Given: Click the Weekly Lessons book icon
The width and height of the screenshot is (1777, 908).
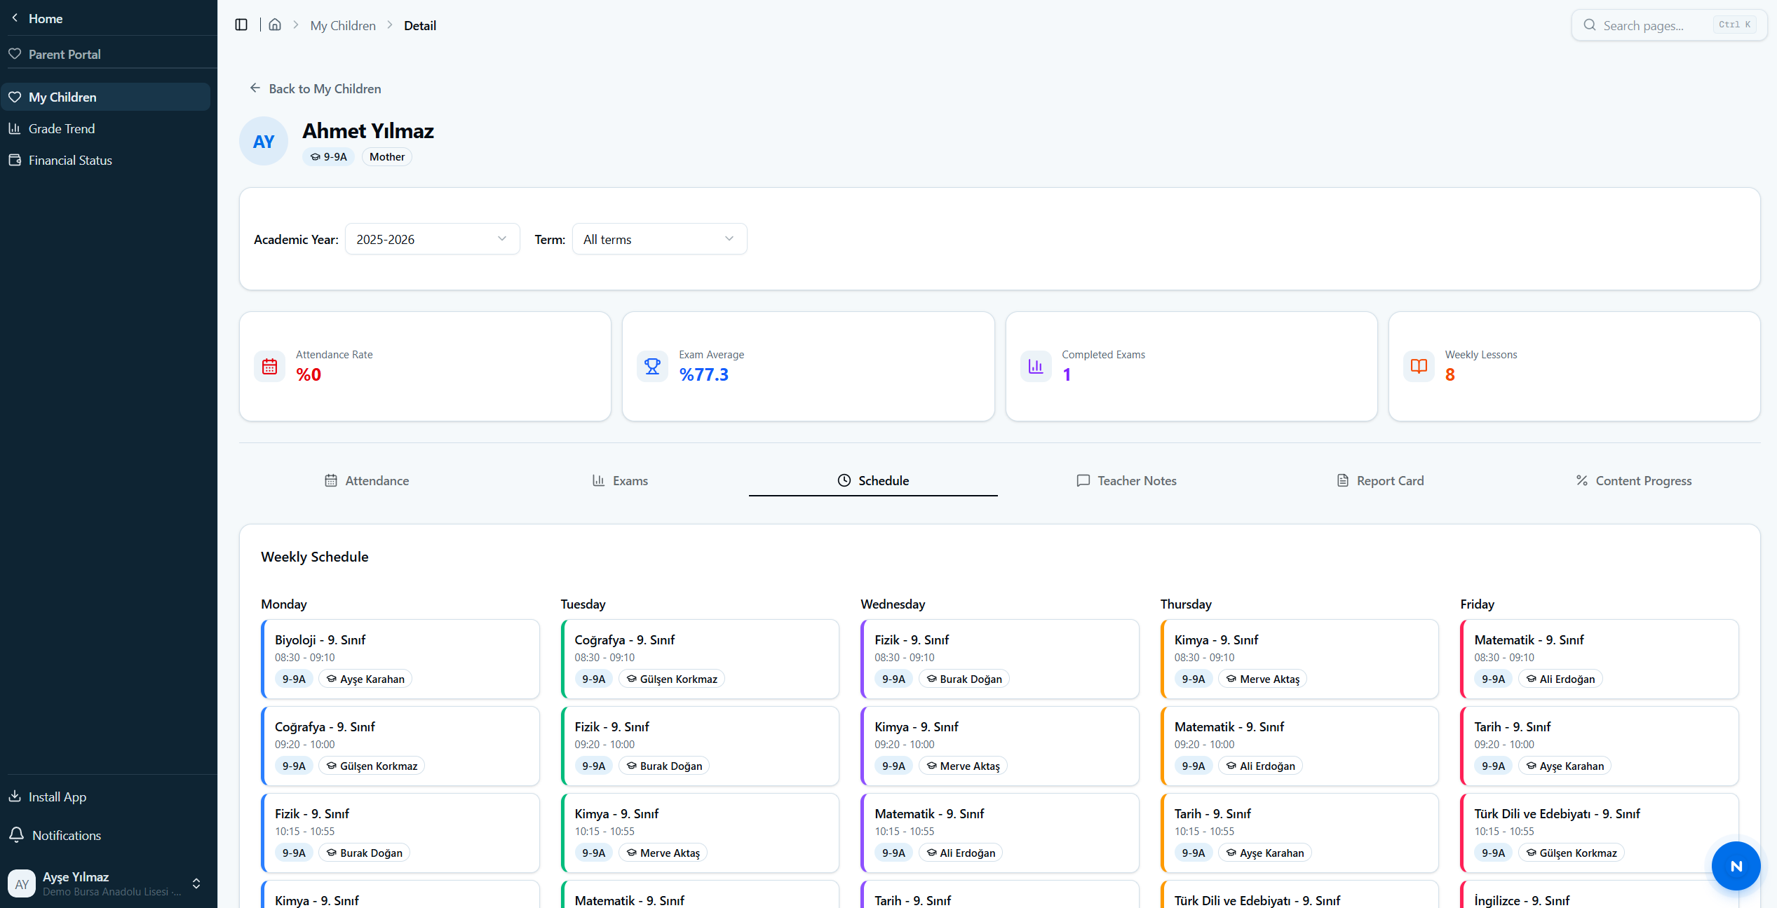Looking at the screenshot, I should pyautogui.click(x=1419, y=366).
